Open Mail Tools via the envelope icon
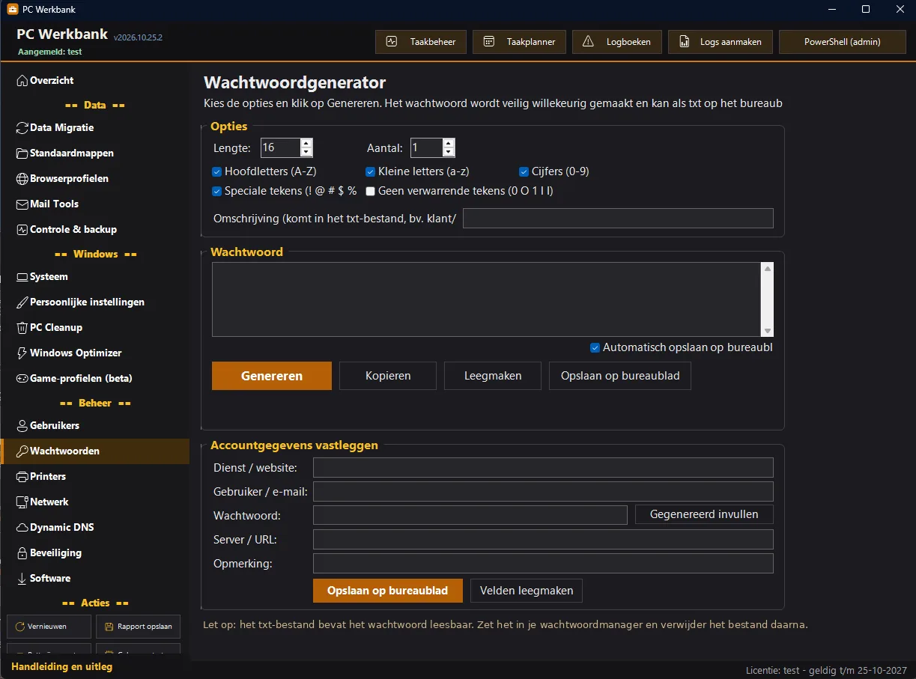Image resolution: width=916 pixels, height=679 pixels. [x=22, y=204]
